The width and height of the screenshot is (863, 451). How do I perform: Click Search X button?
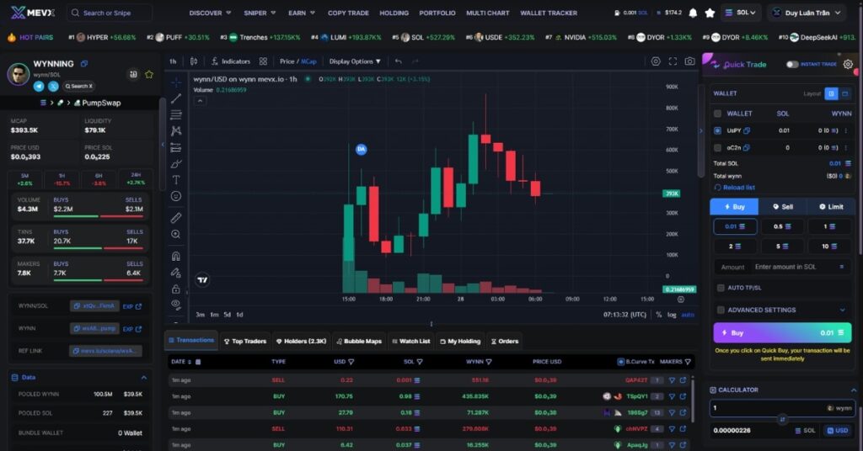78,86
